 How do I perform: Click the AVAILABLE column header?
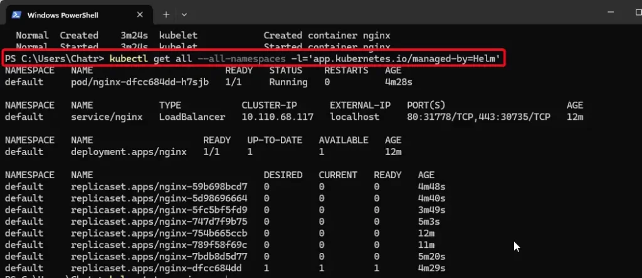[343, 140]
